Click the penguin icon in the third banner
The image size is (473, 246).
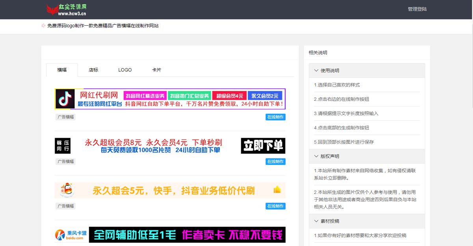[67, 190]
